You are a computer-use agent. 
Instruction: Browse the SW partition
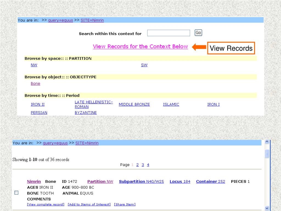click(144, 65)
